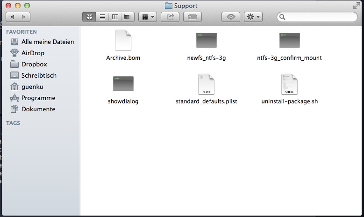Switch to icon view mode

tap(90, 17)
